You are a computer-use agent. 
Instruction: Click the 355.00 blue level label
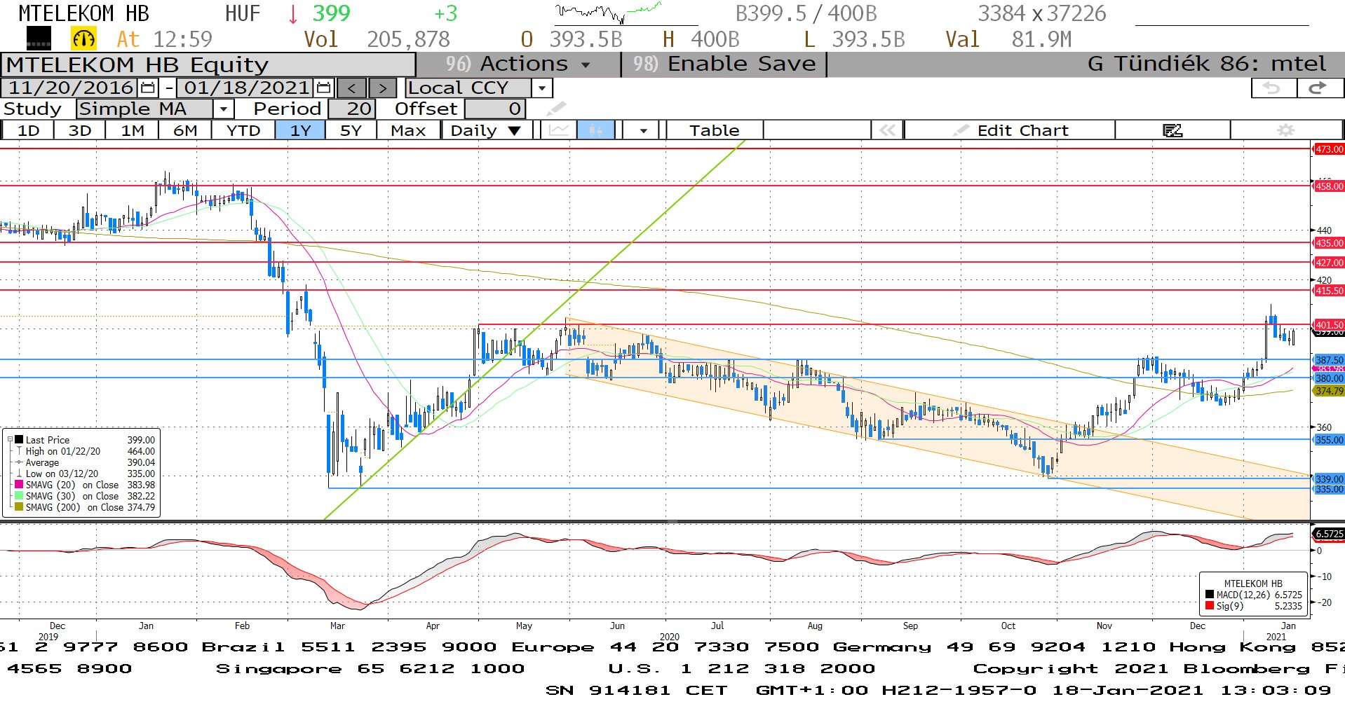[x=1328, y=440]
